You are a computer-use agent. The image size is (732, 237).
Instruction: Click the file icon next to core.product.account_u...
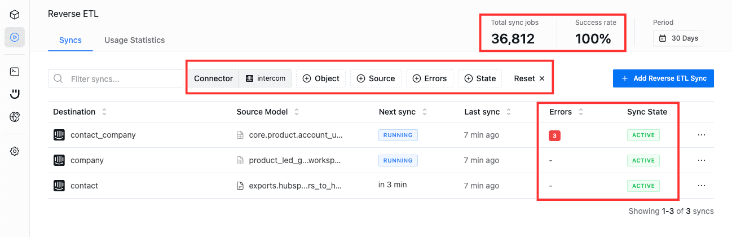[240, 135]
